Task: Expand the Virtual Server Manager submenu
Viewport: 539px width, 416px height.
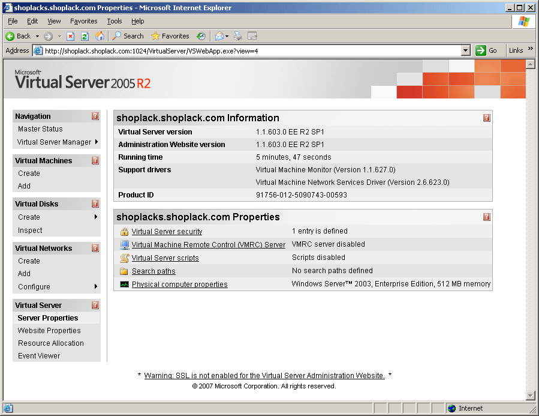Action: click(97, 142)
